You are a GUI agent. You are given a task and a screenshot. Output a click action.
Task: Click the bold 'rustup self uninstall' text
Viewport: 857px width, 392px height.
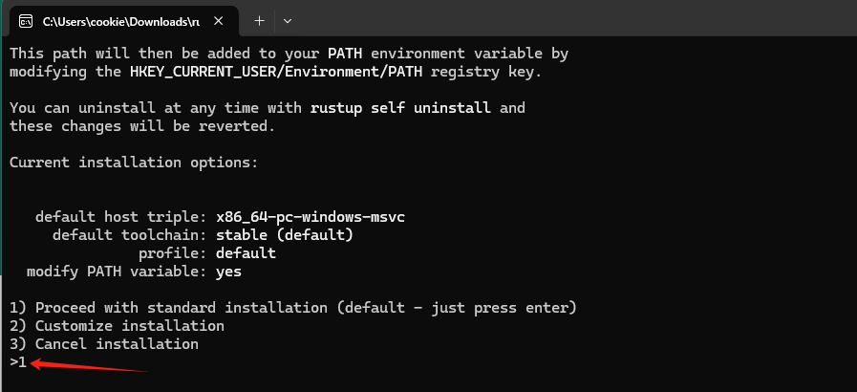click(x=400, y=108)
